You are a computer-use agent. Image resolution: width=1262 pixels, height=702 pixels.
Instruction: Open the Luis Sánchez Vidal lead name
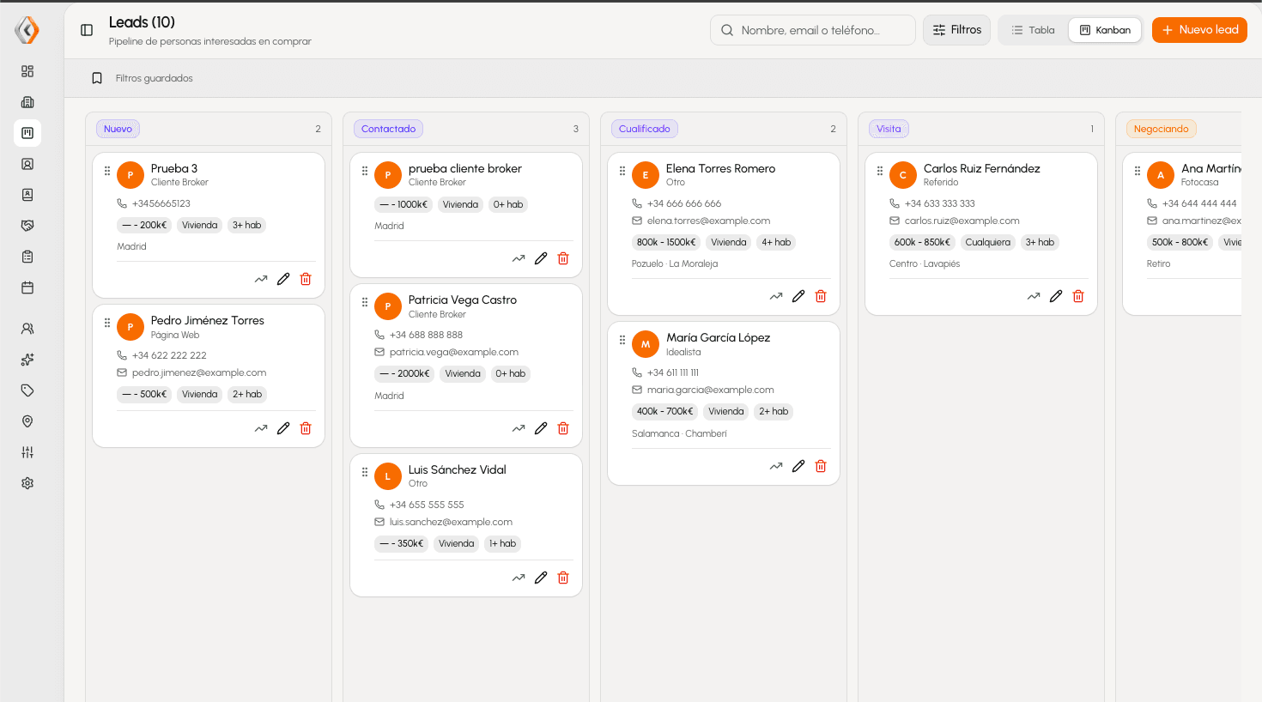458,470
